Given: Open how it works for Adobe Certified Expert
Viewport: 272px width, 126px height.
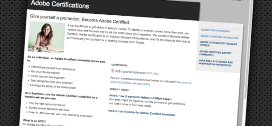Looking at the screenshot, I should tap(140, 97).
